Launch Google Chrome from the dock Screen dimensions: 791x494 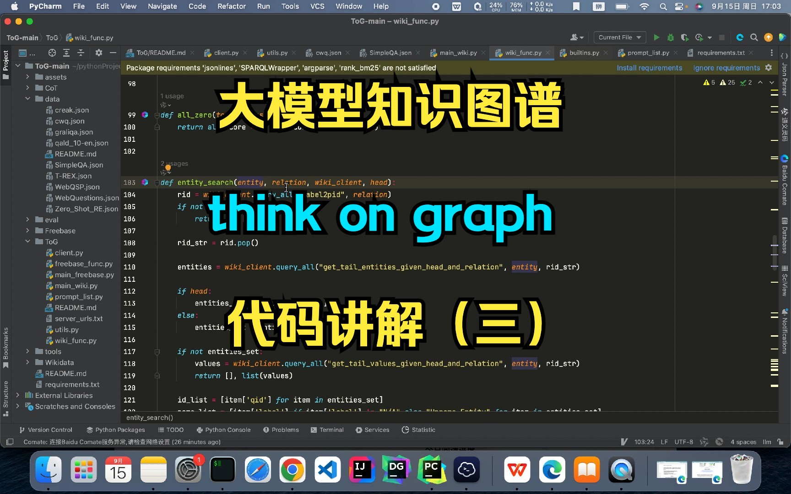click(x=292, y=470)
